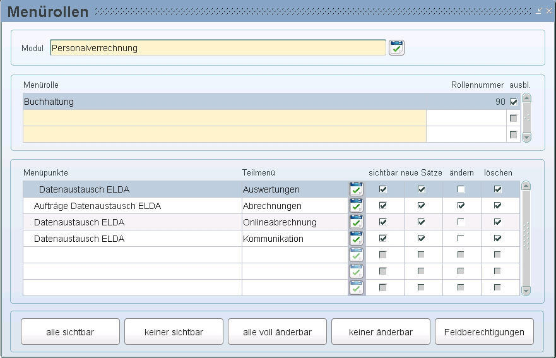This screenshot has width=556, height=358.
Task: Uncheck ändern for Abrechnungen row
Action: (461, 205)
